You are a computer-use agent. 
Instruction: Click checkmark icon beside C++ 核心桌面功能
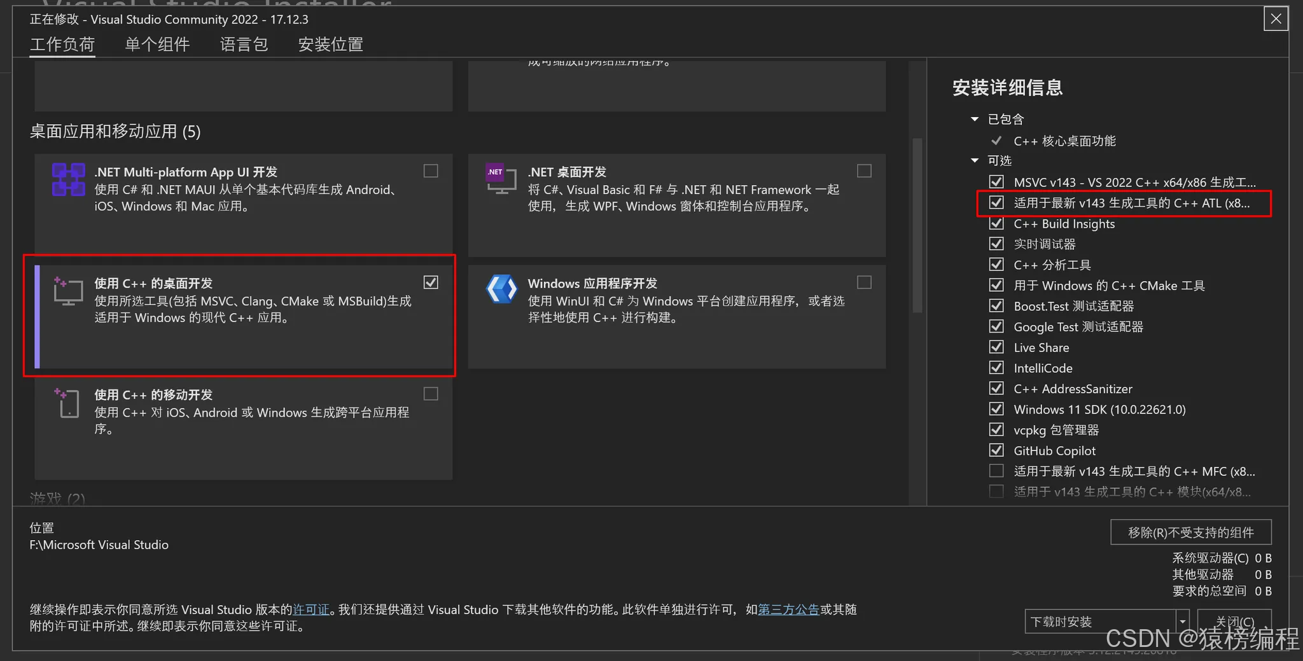click(996, 141)
